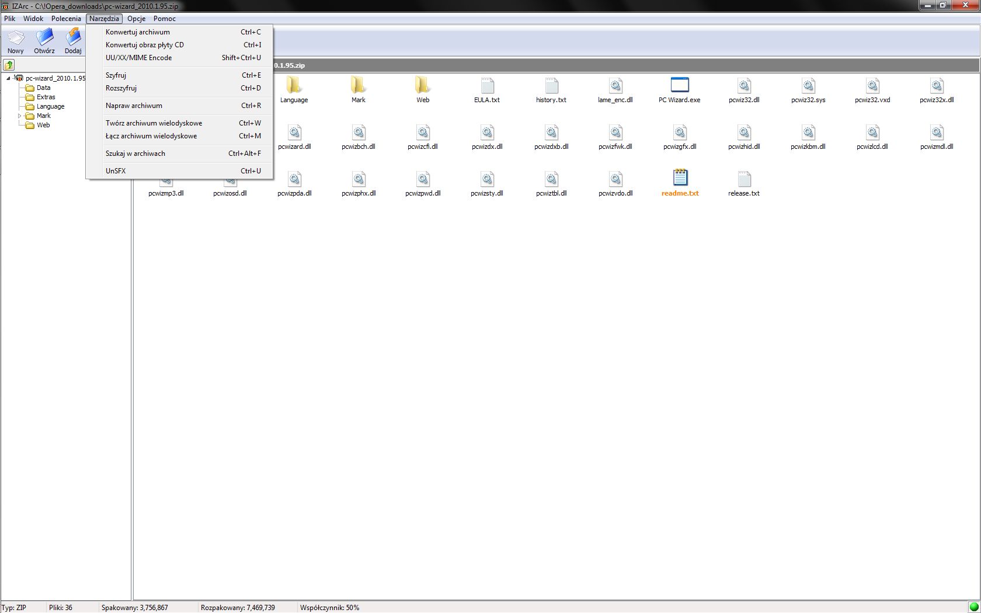Select pcwizfwk.dll file name
This screenshot has height=613, width=981.
615,147
